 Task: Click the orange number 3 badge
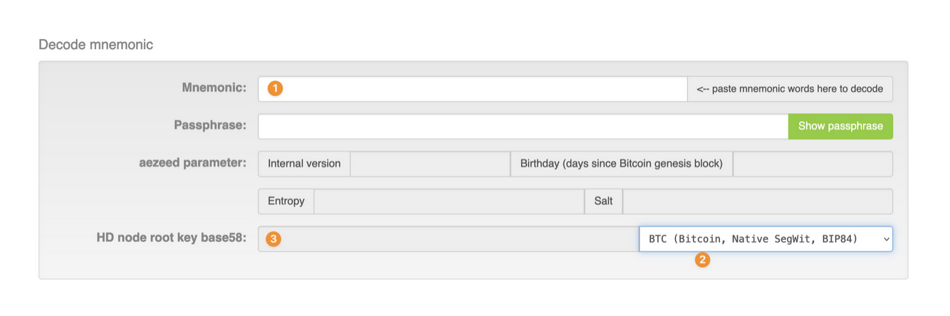273,239
